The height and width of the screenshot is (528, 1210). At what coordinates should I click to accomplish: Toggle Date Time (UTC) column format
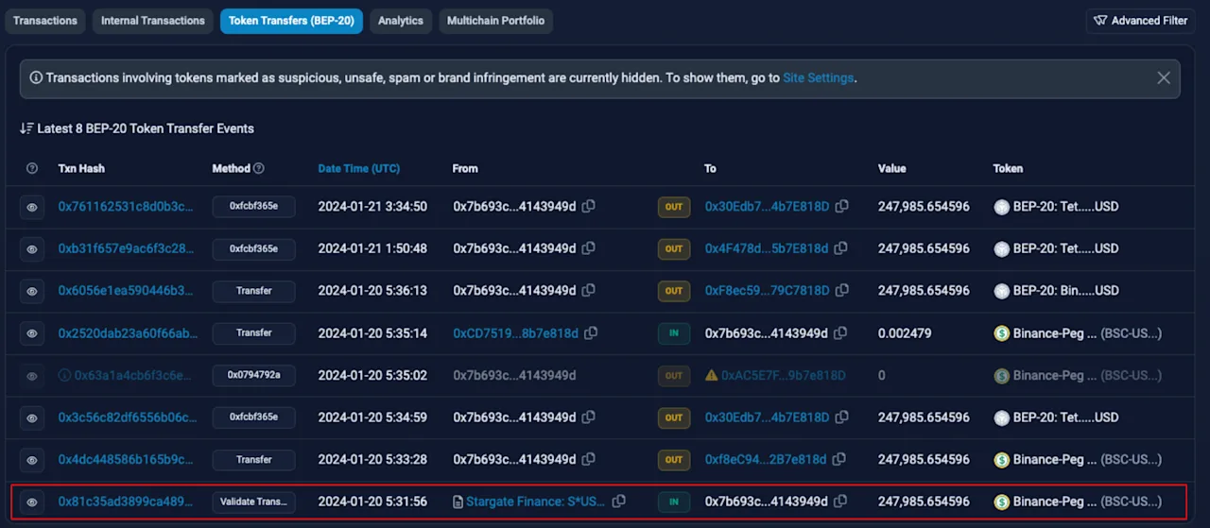coord(359,168)
